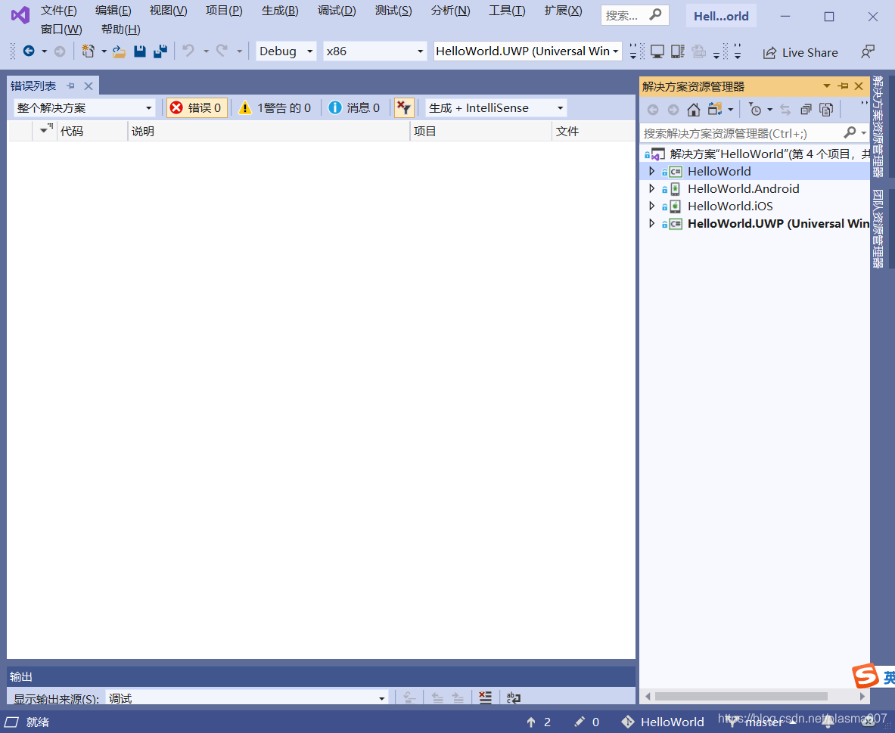Sort by the 说明 column header
Viewport: 895px width, 733px height.
[269, 132]
